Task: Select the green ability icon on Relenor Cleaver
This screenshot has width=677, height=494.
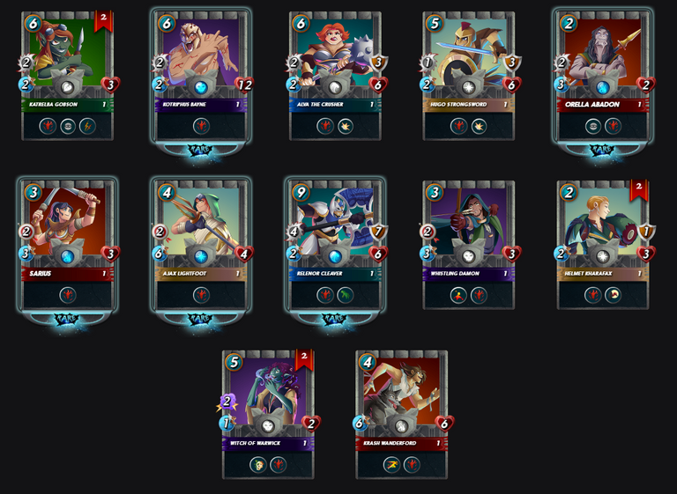Action: click(x=346, y=296)
